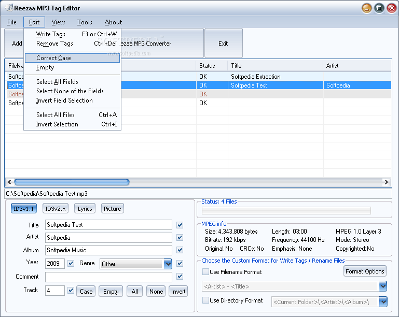The image size is (399, 317).
Task: Choose Select All Fields entry
Action: pyautogui.click(x=72, y=82)
